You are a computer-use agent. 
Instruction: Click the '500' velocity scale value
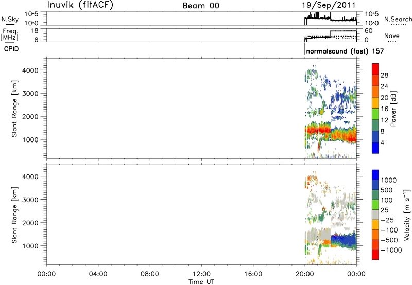[386, 190]
